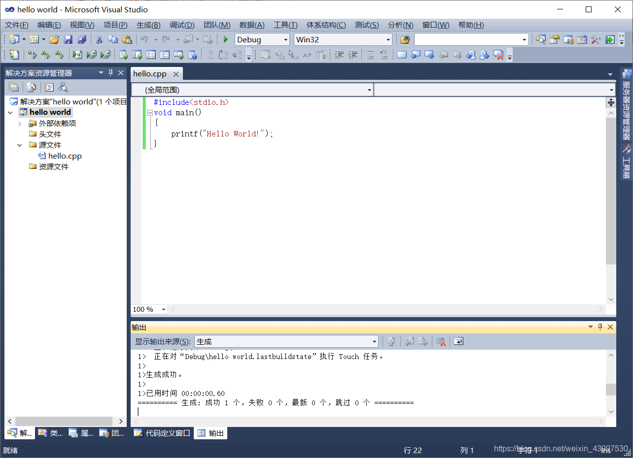Open the 生成(B) menu
The image size is (633, 458).
coord(148,25)
